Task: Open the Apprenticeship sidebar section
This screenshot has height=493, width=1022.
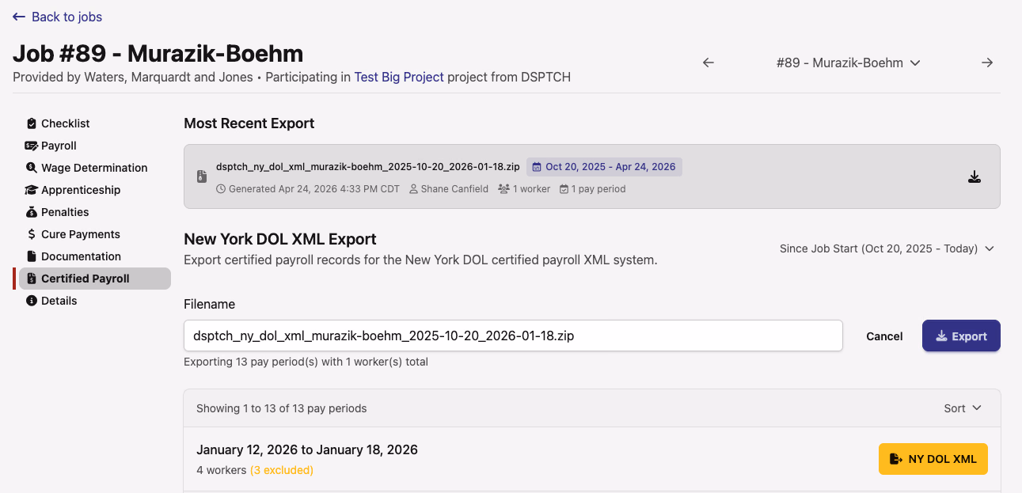Action: [x=95, y=190]
